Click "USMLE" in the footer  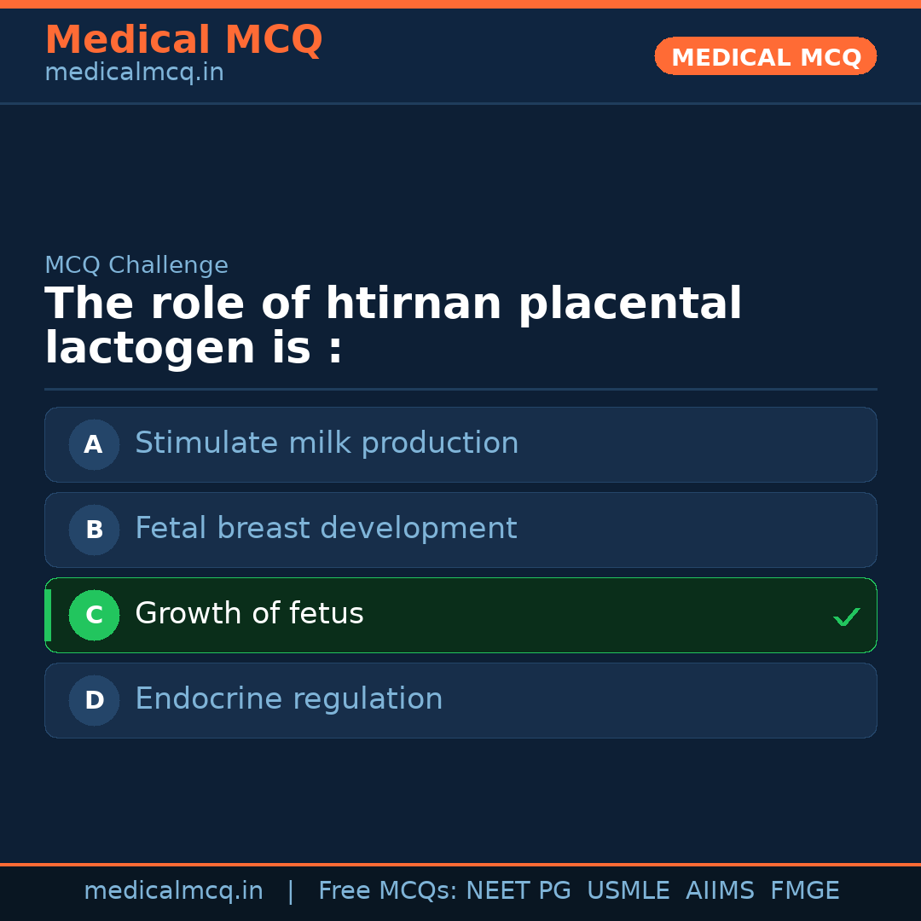[x=628, y=891]
